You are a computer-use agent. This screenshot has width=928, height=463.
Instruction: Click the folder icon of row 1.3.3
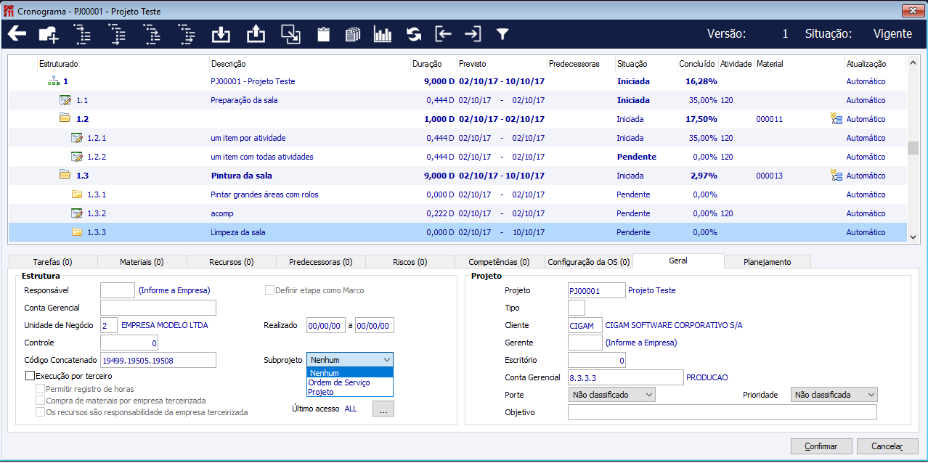(x=76, y=231)
